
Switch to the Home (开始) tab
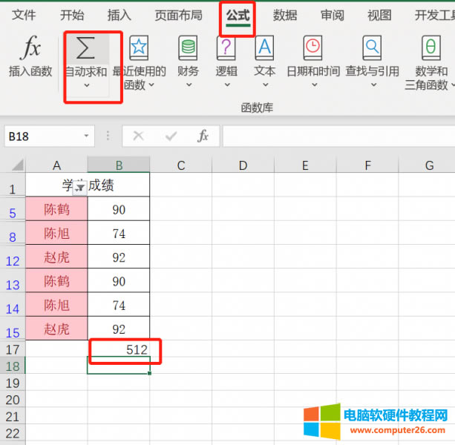click(72, 15)
